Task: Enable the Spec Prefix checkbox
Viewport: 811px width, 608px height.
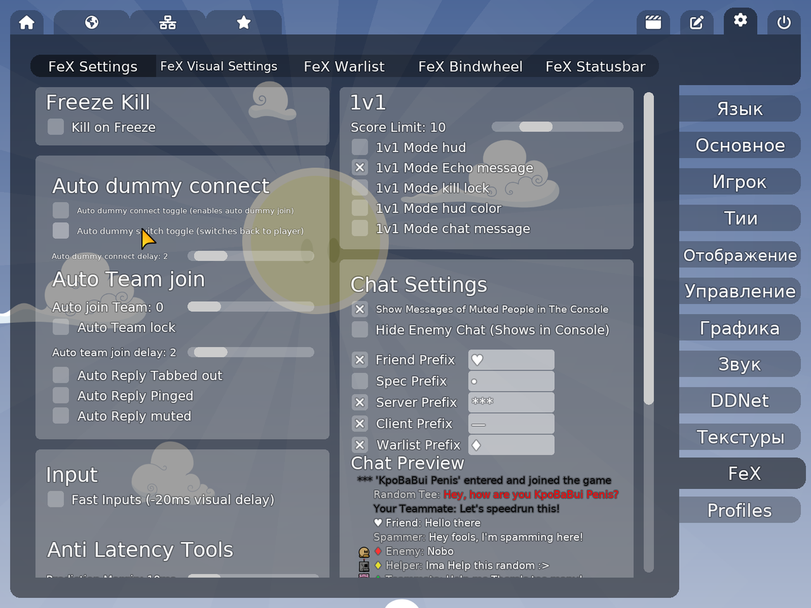Action: (x=360, y=381)
